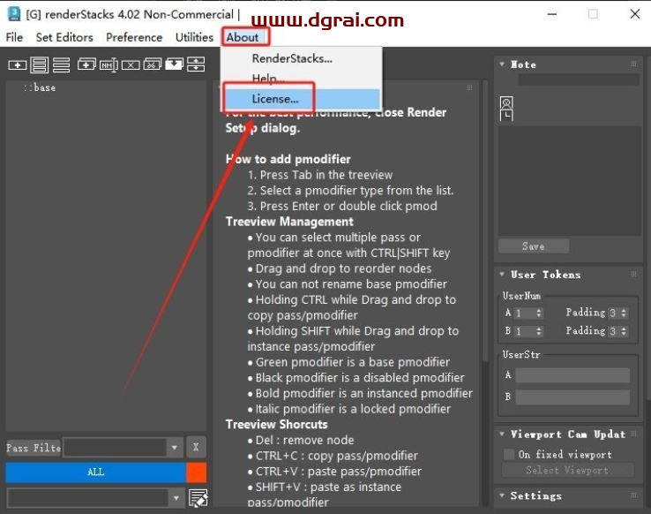This screenshot has height=514, width=651.
Task: Click the boxed three-row list view icon
Action: 39,65
